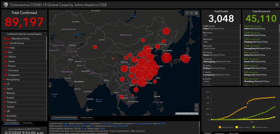
Task: Select '978 Iran' row
Action: pyautogui.click(x=24, y=52)
